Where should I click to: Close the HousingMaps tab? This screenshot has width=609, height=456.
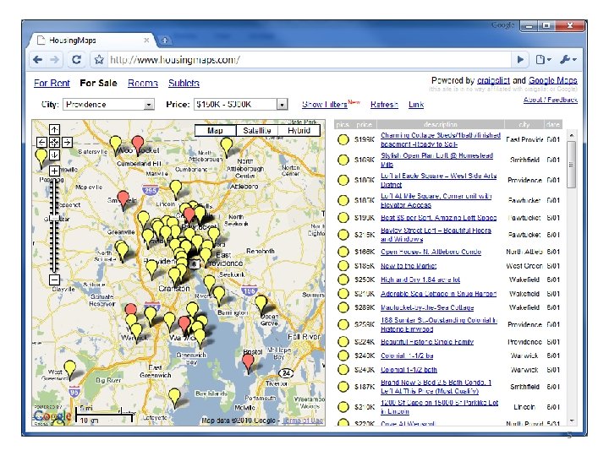click(146, 40)
